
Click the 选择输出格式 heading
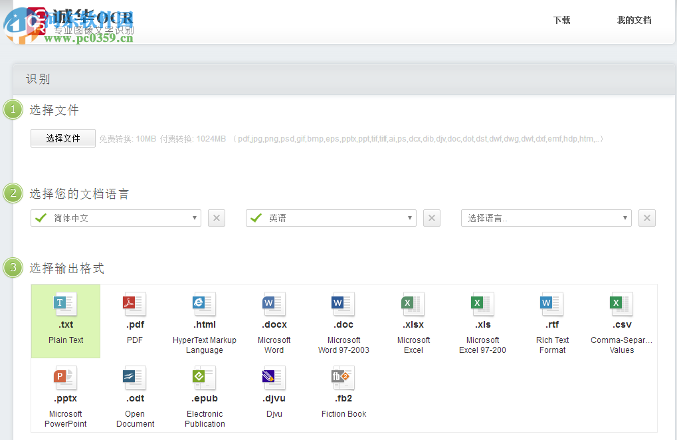pos(66,268)
